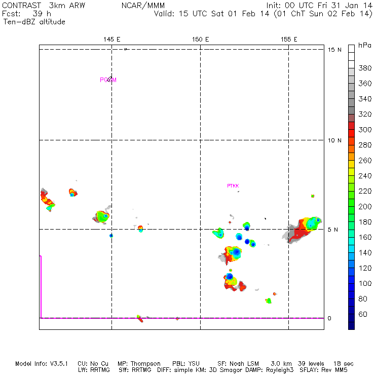Click the '300' colorbar value
Image resolution: width=375 pixels, height=375 pixels.
tap(365, 130)
